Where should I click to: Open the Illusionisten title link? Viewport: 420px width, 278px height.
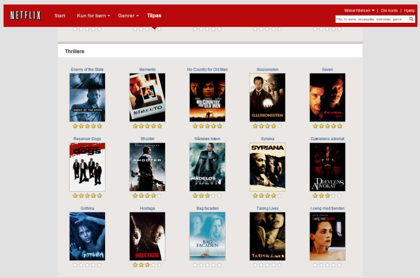268,69
